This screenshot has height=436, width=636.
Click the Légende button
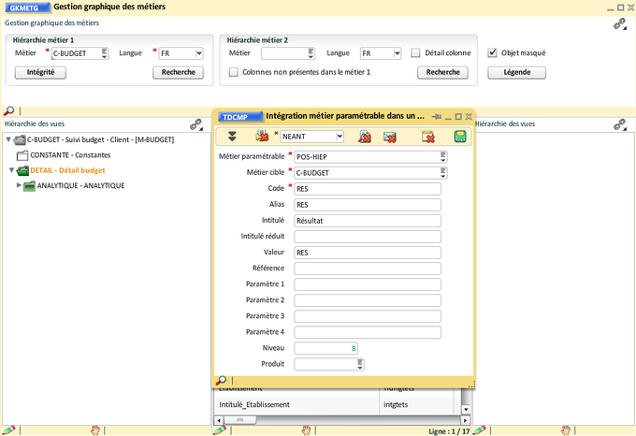tap(516, 72)
